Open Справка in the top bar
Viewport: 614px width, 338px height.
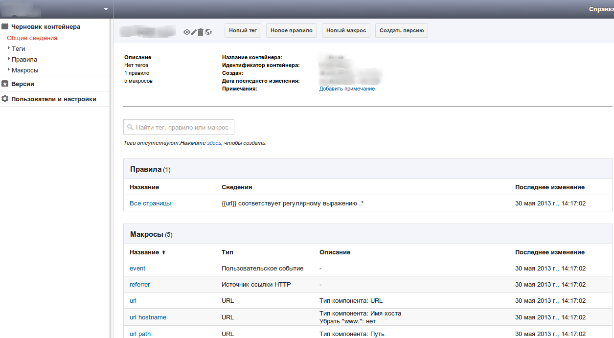pyautogui.click(x=601, y=9)
